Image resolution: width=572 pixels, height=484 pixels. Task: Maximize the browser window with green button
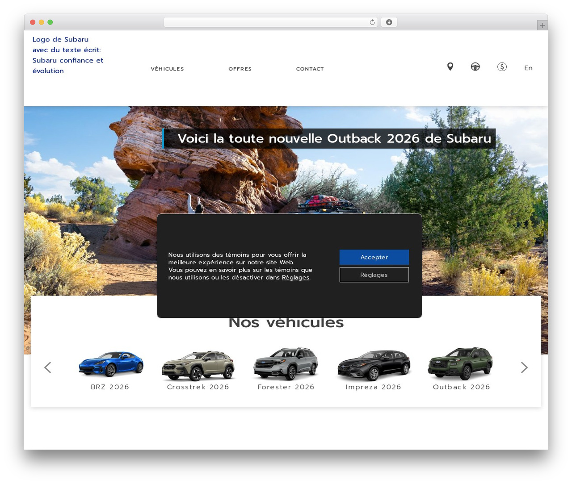[x=50, y=22]
